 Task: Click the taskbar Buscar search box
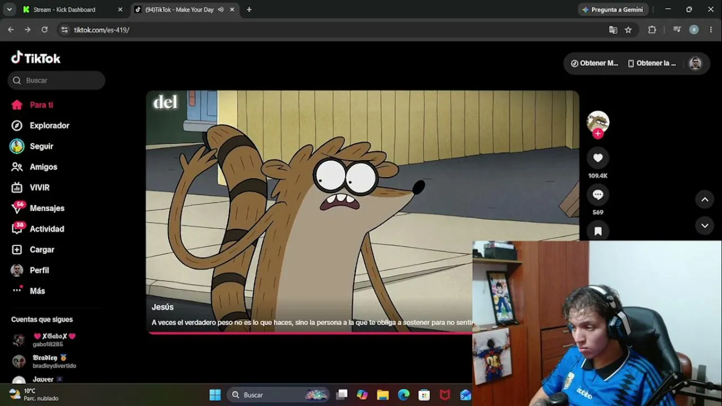point(279,395)
